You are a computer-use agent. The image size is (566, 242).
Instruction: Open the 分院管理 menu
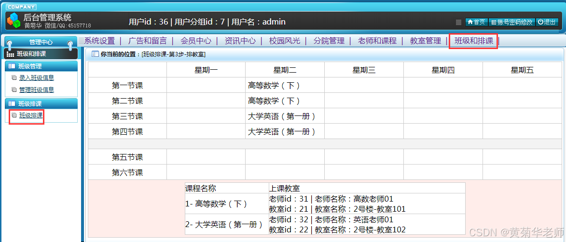[x=329, y=41]
